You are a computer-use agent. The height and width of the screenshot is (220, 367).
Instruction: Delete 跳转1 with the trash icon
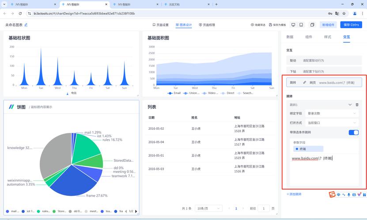pyautogui.click(x=357, y=105)
